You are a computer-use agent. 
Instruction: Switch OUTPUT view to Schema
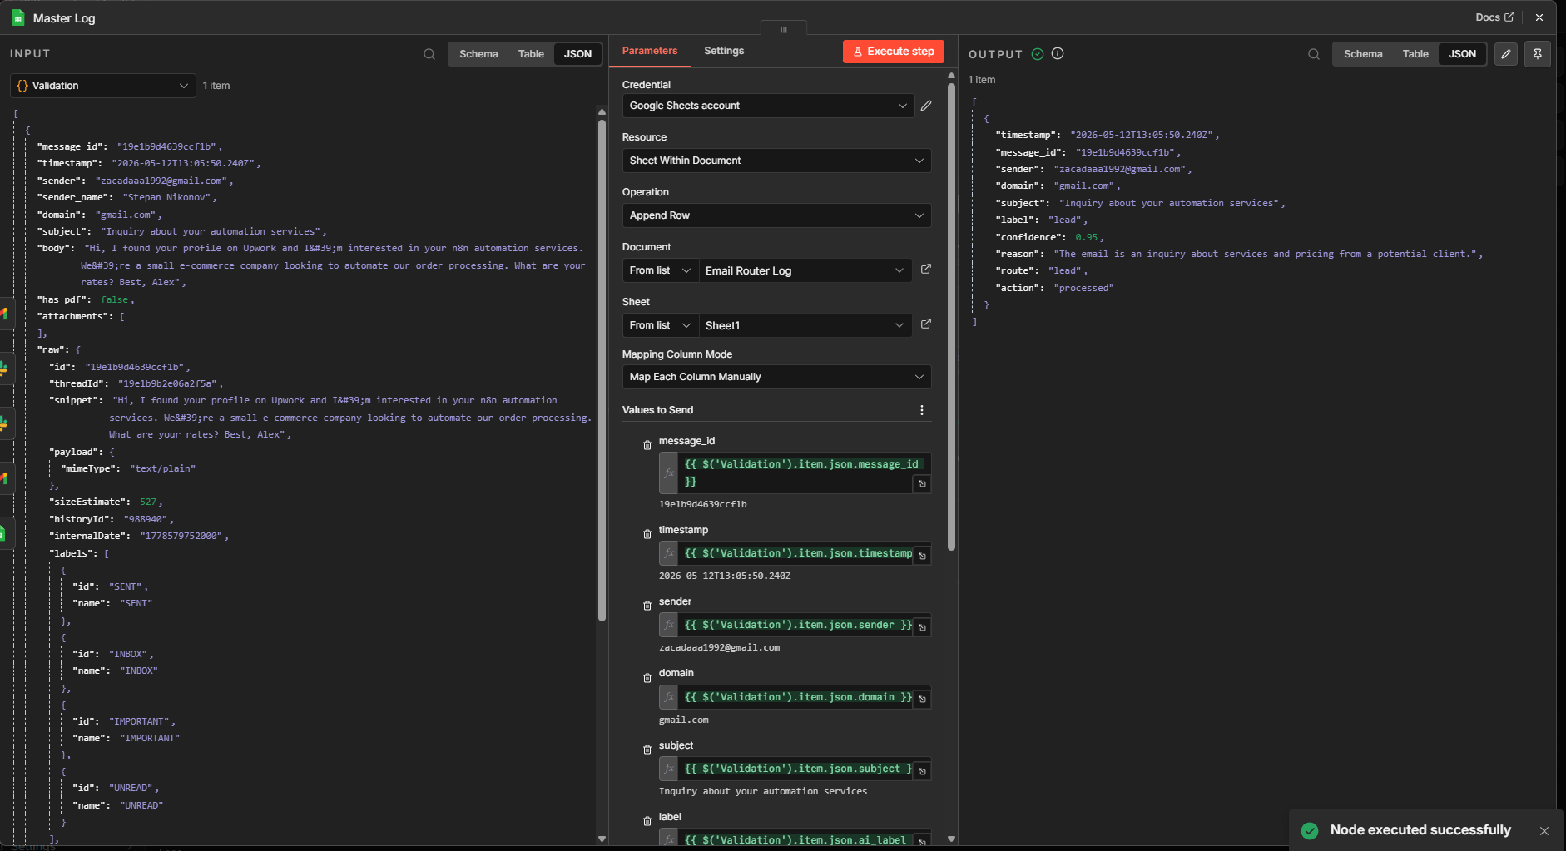1363,54
